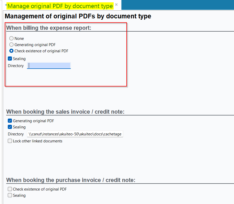Click the sales invoice Directory path field
Screen dimensions: 234x204
75,134
